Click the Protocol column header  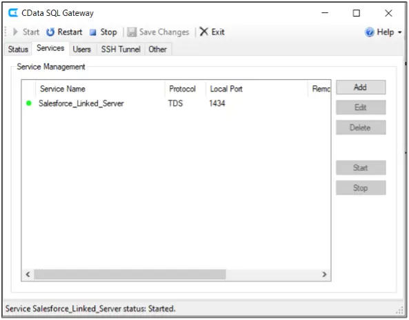(x=186, y=89)
